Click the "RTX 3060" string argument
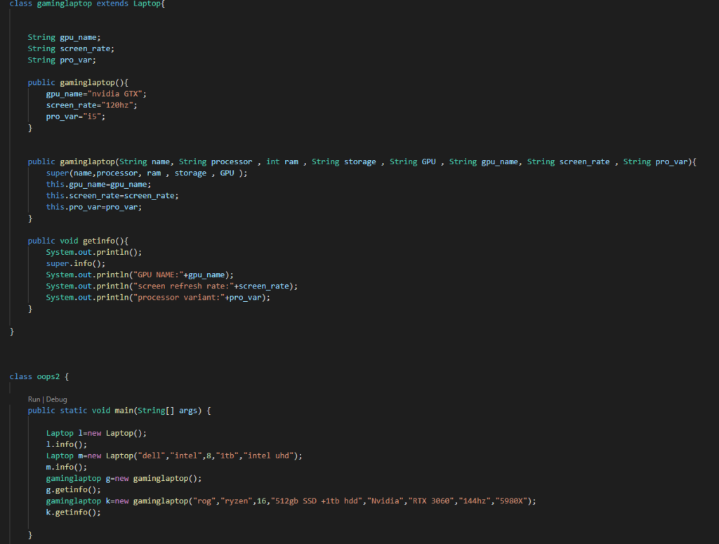 click(431, 501)
